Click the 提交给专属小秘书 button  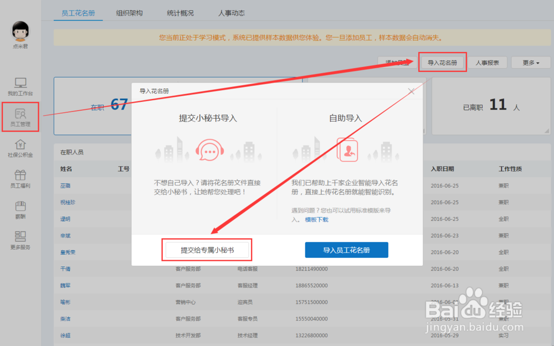[207, 250]
